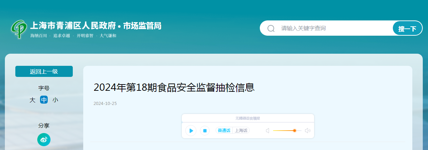The image size is (428, 150).
Task: Click the 市场监管局 header text
Action: point(142,26)
